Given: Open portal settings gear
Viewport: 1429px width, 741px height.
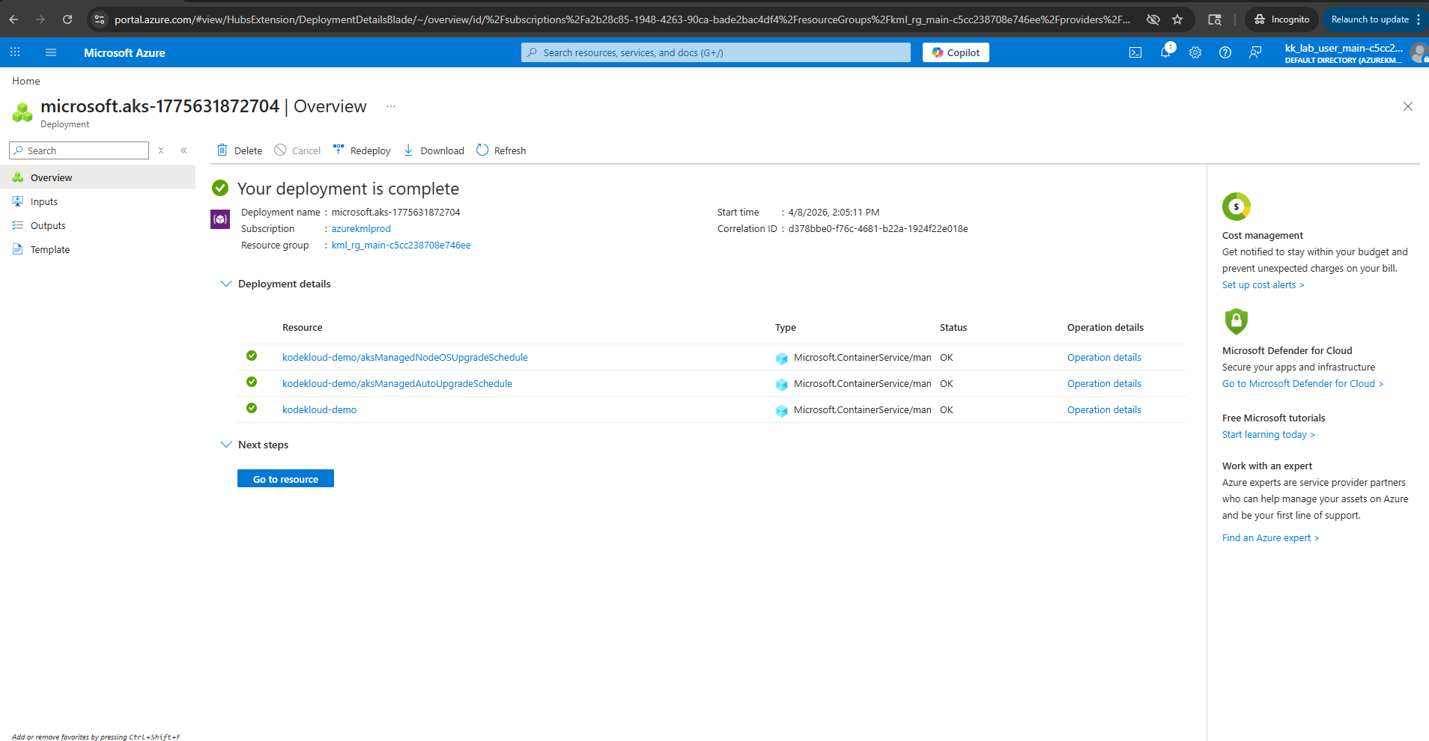Looking at the screenshot, I should (1195, 52).
